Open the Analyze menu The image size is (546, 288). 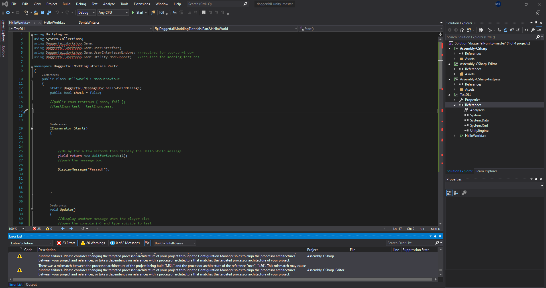tap(109, 4)
